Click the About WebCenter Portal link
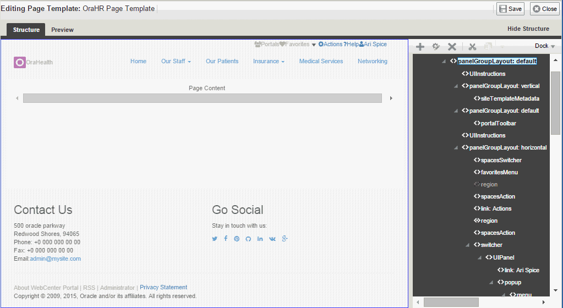Image resolution: width=563 pixels, height=308 pixels. [46, 288]
